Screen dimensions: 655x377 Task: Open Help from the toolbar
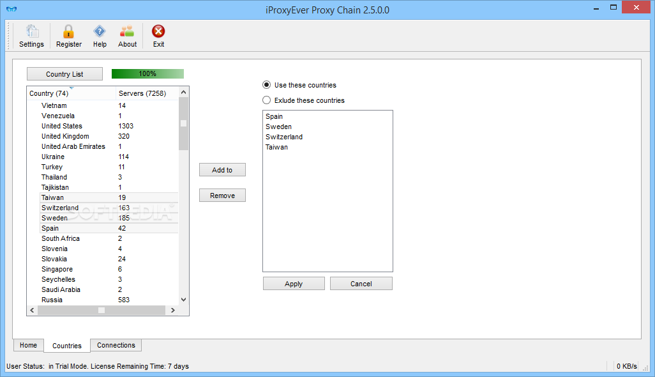point(100,36)
